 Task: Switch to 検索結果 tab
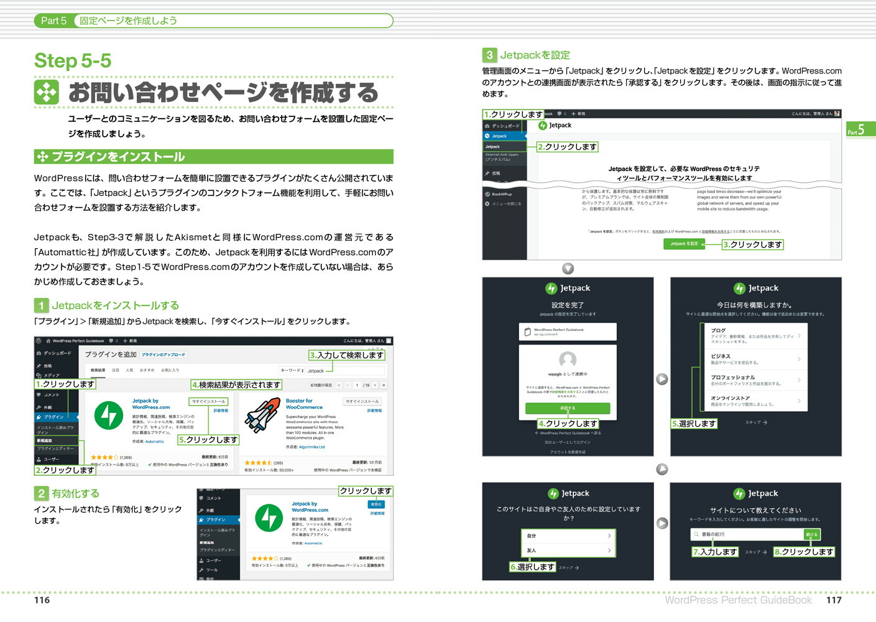click(98, 370)
